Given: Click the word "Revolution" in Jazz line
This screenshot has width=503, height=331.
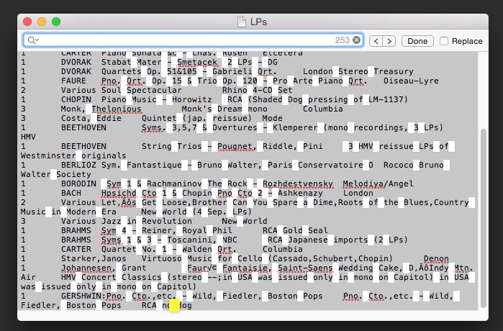Looking at the screenshot, I should pyautogui.click(x=167, y=222).
